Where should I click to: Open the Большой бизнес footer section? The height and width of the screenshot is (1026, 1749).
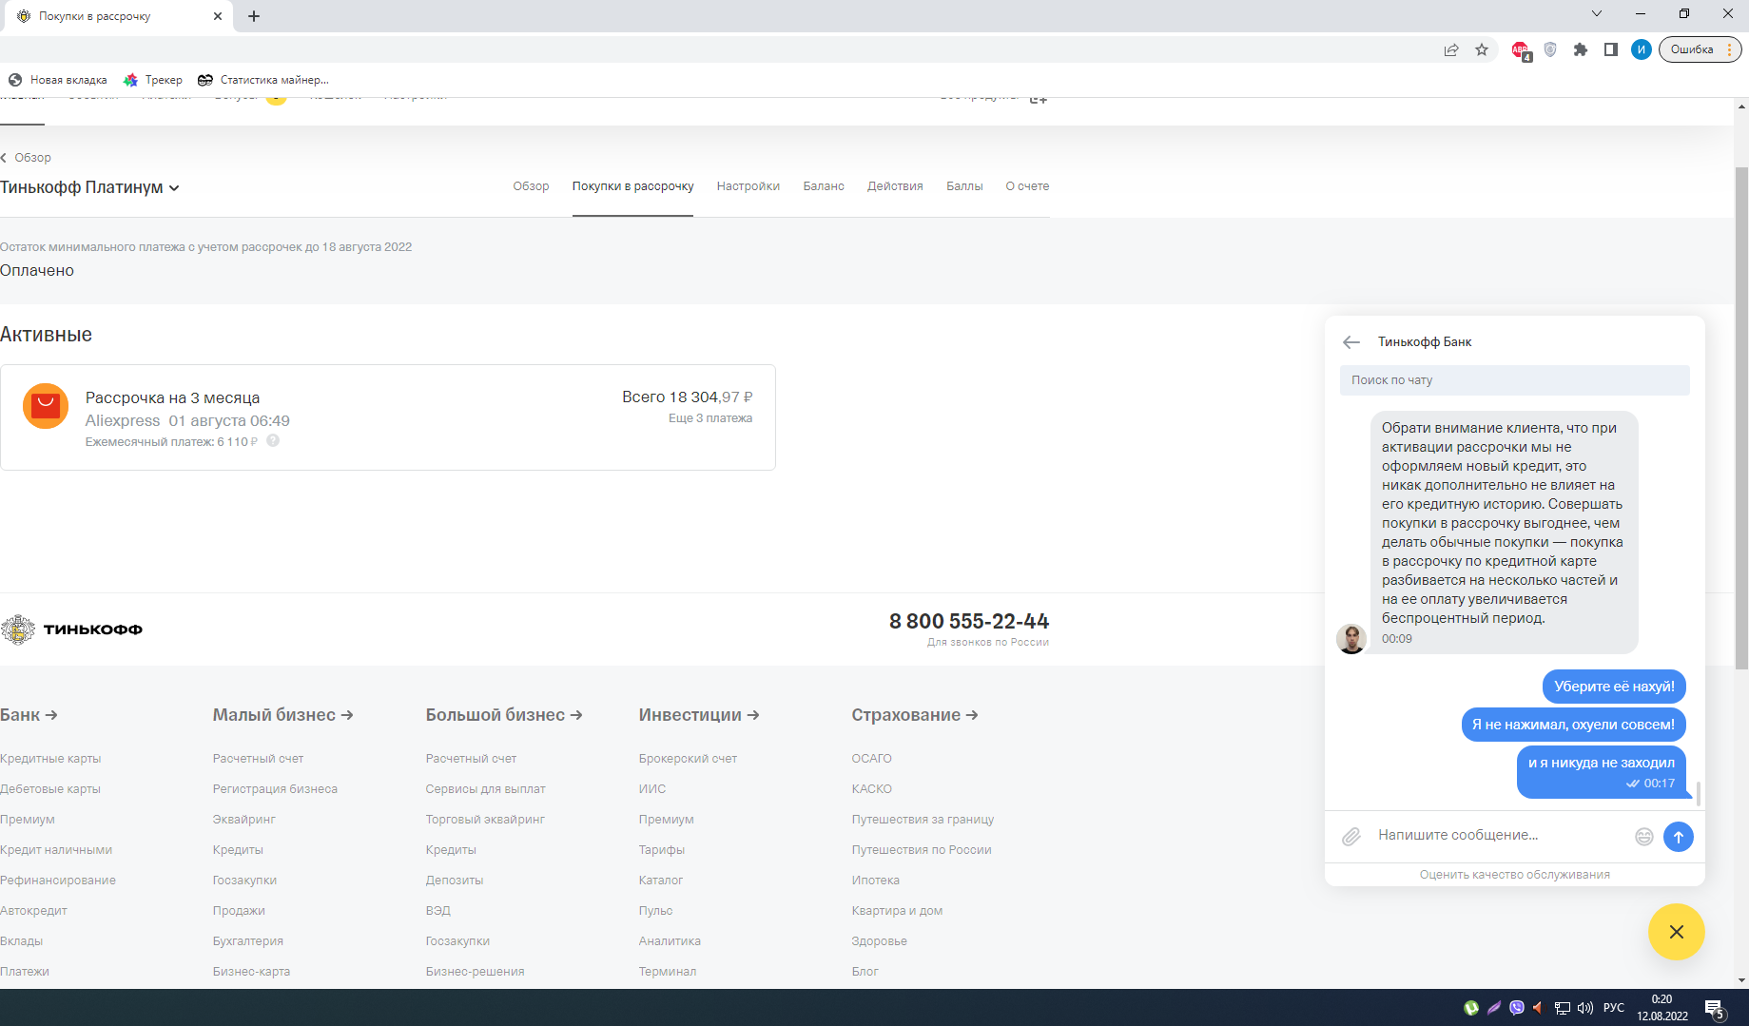[x=504, y=715]
